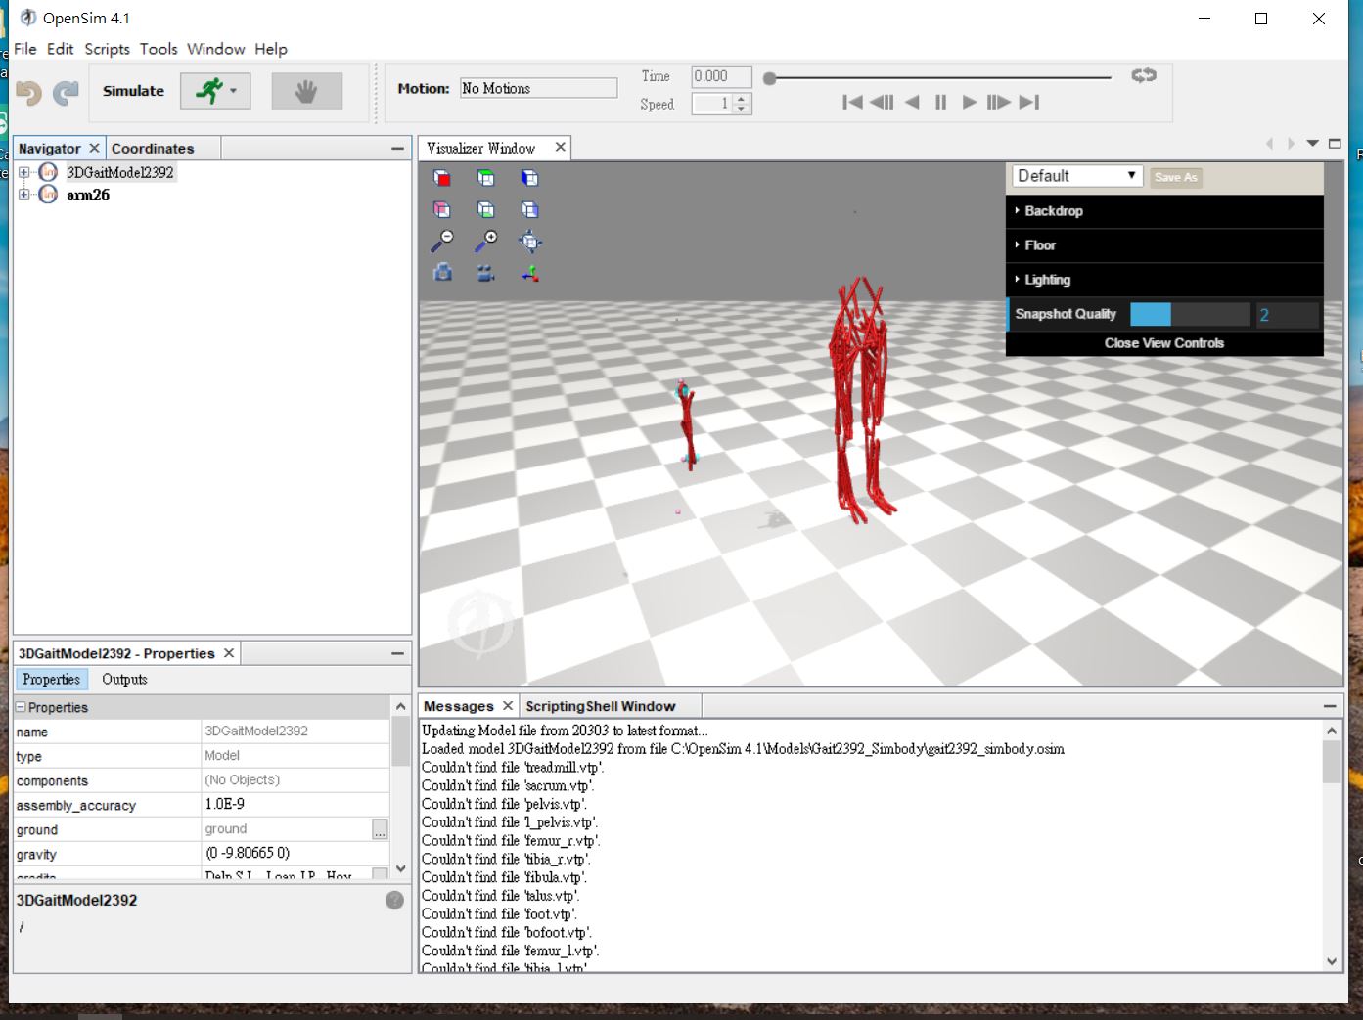Take a snapshot with the camera icon

tap(442, 273)
